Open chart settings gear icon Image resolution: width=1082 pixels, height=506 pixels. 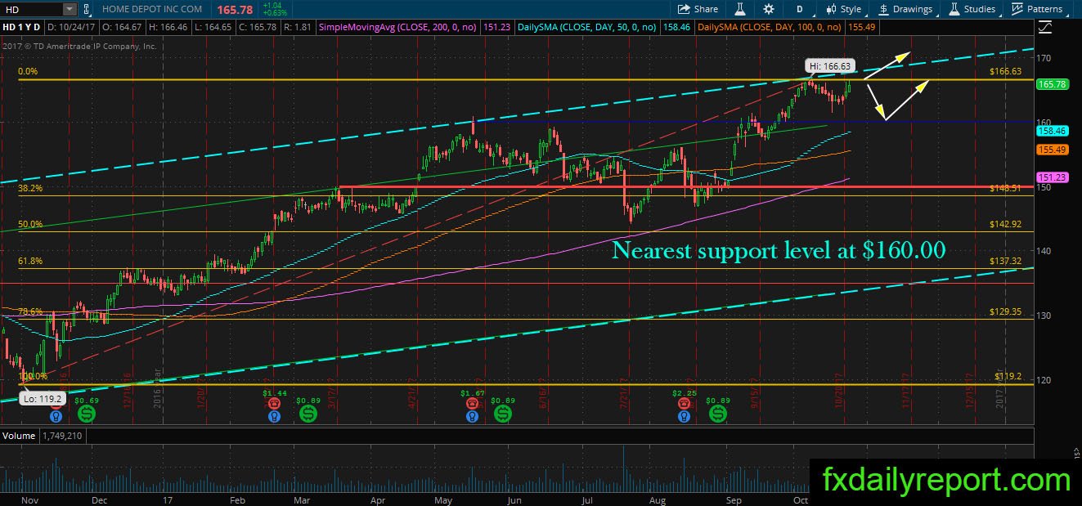[768, 9]
